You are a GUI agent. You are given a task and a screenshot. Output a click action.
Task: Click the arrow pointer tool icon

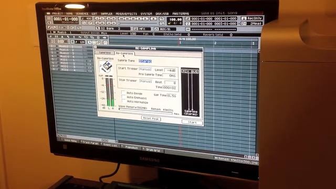90,43
